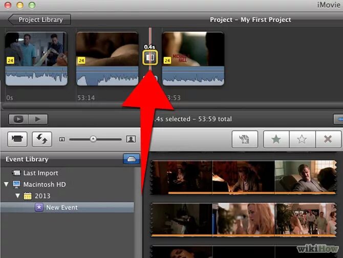
Task: Select the second project clip at 53:14
Action: (107, 49)
